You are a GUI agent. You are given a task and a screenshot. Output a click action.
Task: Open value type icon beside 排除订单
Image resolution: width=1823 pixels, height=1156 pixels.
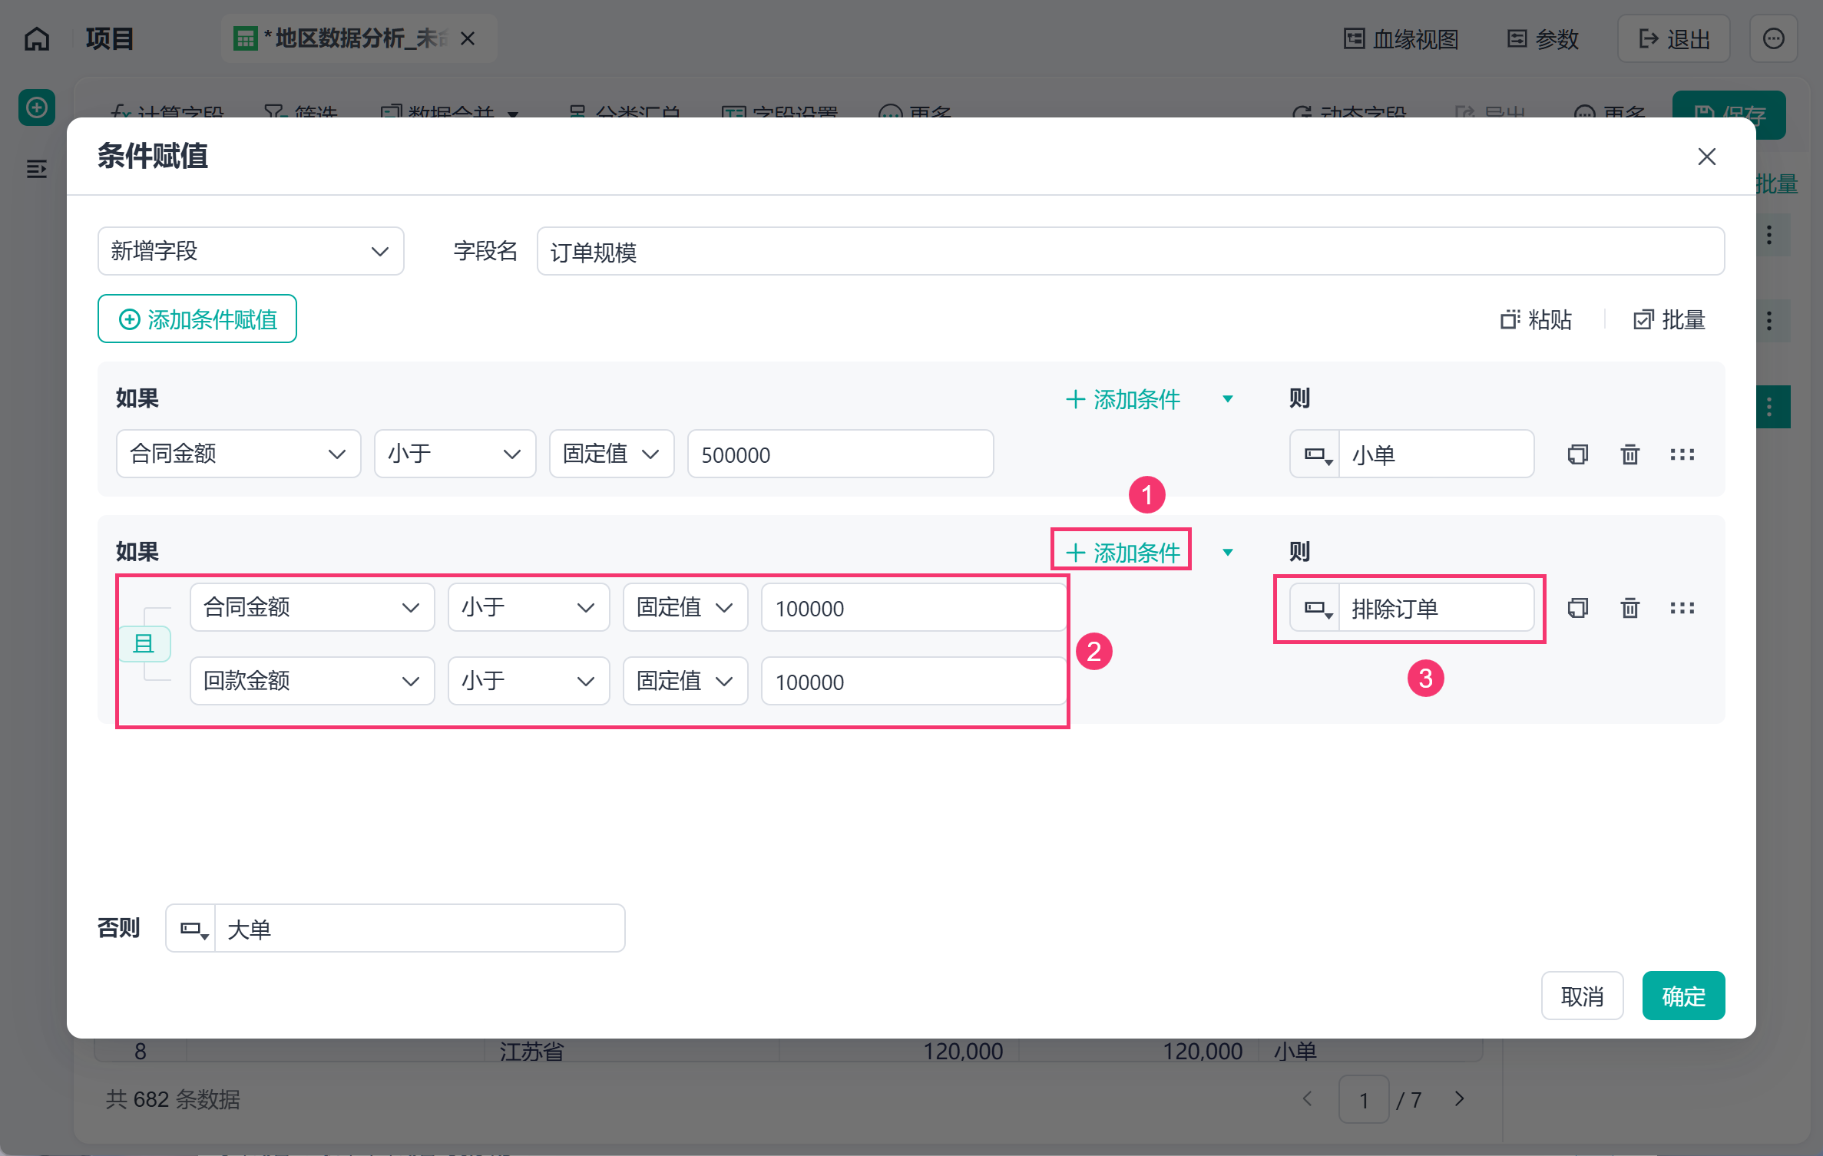coord(1315,608)
